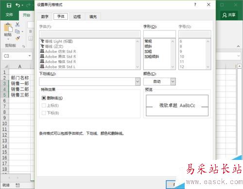
Task: Click cell 销售三部 in column A
Action: coord(20,95)
